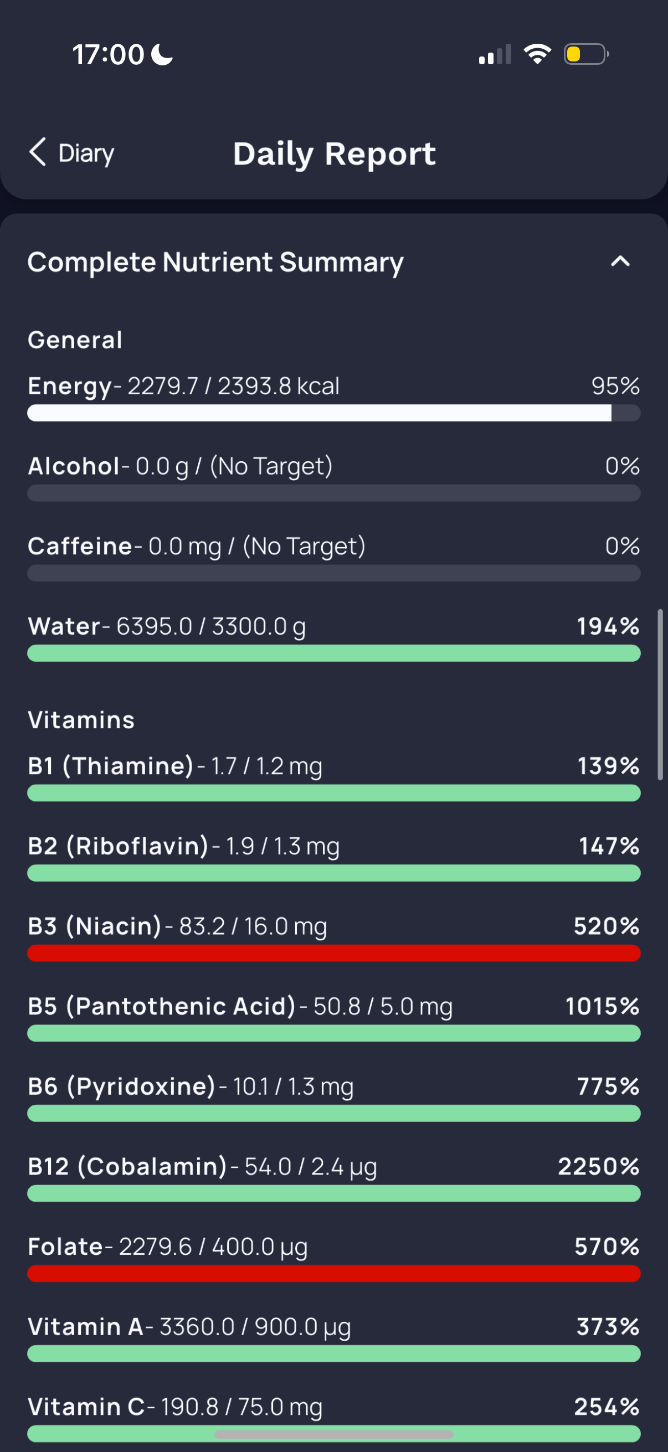Tap the Wi-Fi status icon
668x1452 pixels.
537,54
